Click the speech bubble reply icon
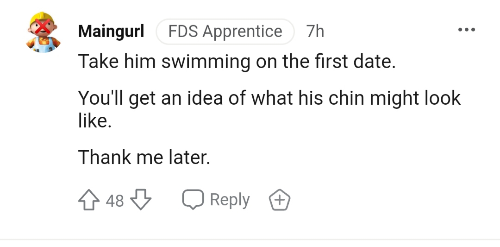Screen dimensions: 500x247 point(193,199)
